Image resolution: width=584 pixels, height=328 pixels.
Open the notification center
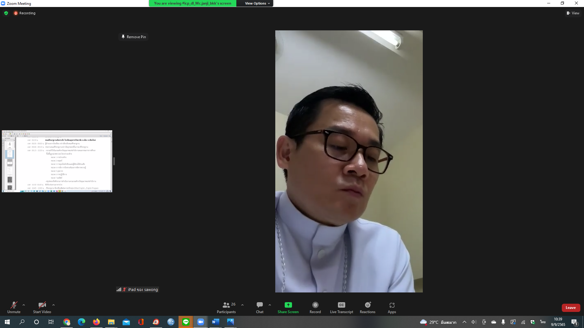coord(575,322)
